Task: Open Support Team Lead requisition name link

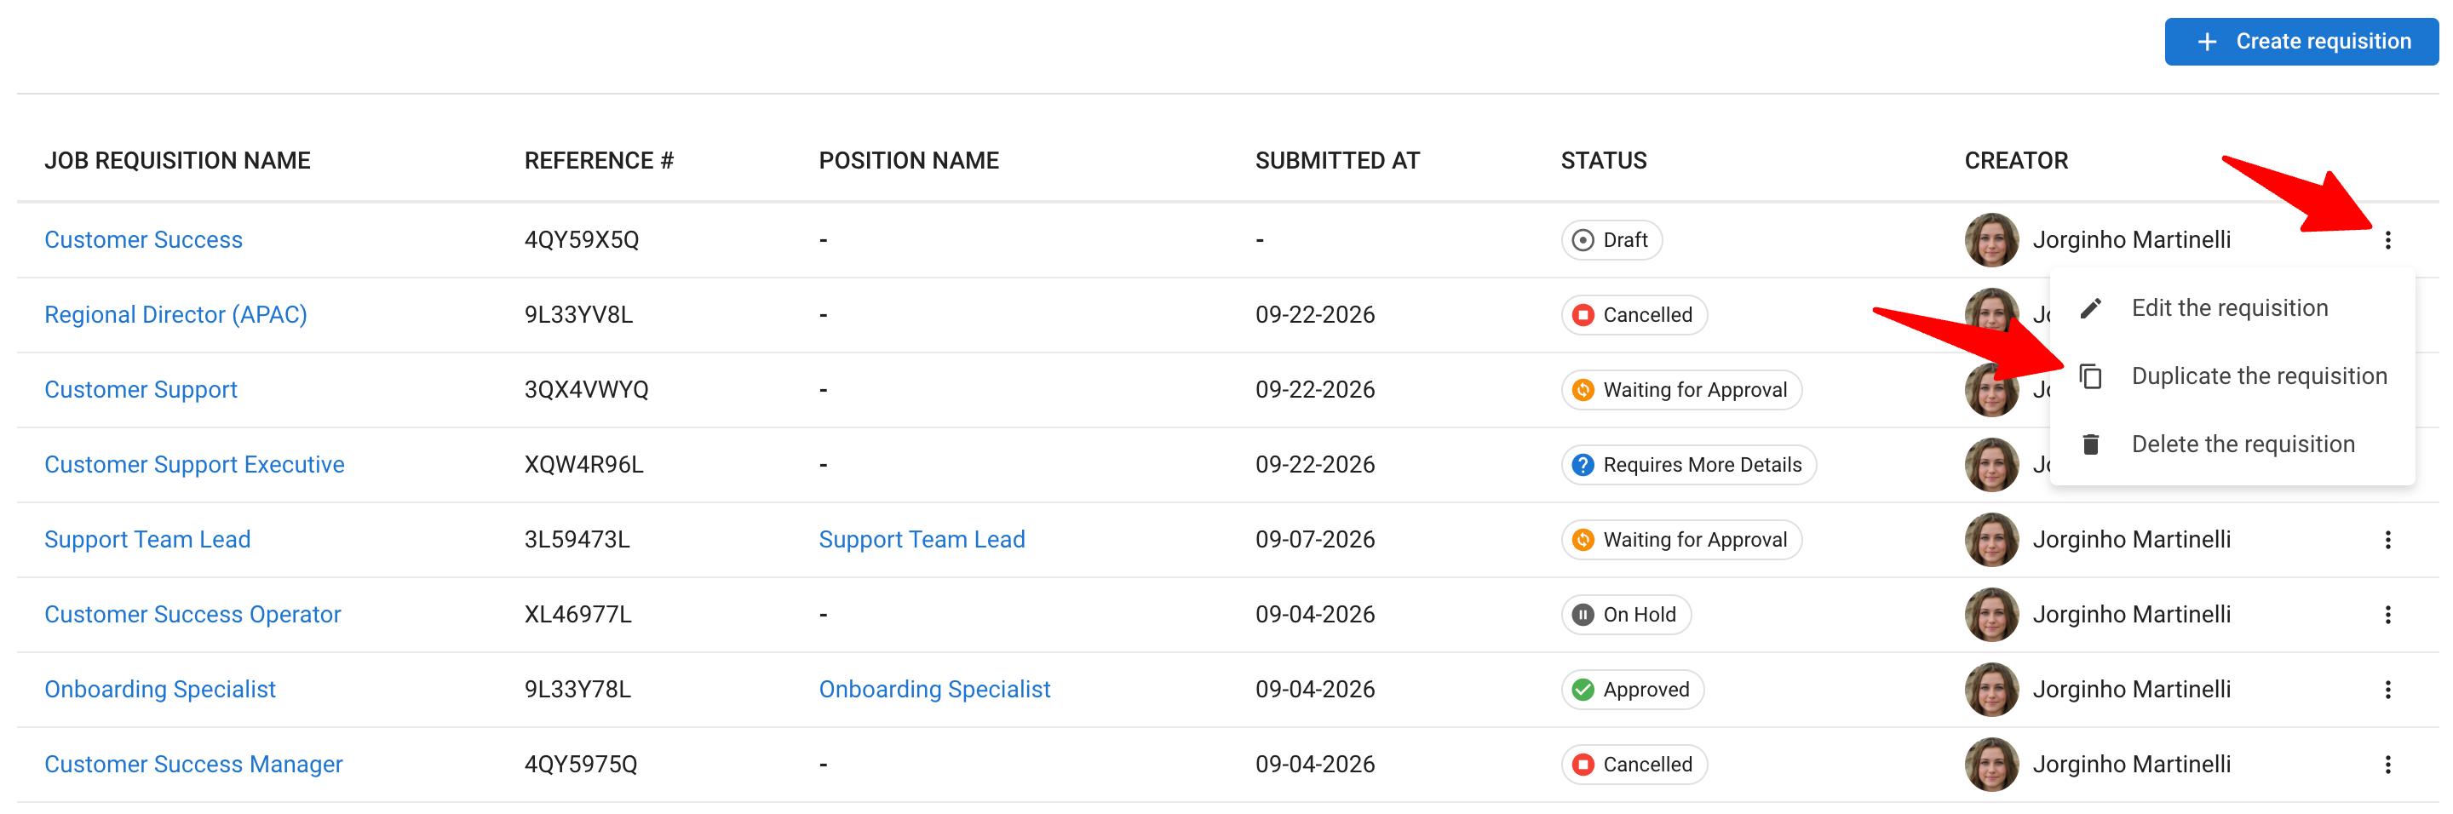Action: [147, 540]
